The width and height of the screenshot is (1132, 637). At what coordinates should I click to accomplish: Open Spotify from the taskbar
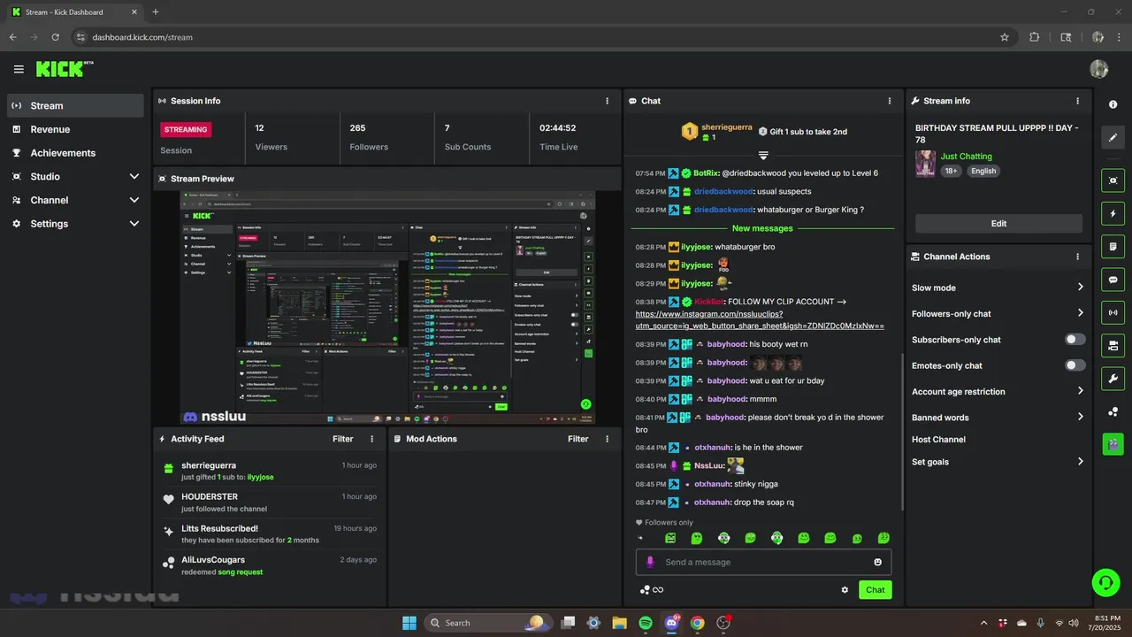click(x=646, y=623)
